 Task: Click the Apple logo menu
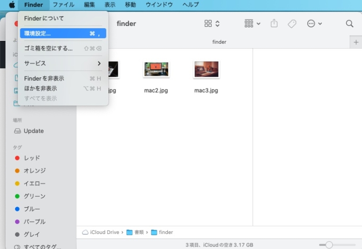(12, 5)
